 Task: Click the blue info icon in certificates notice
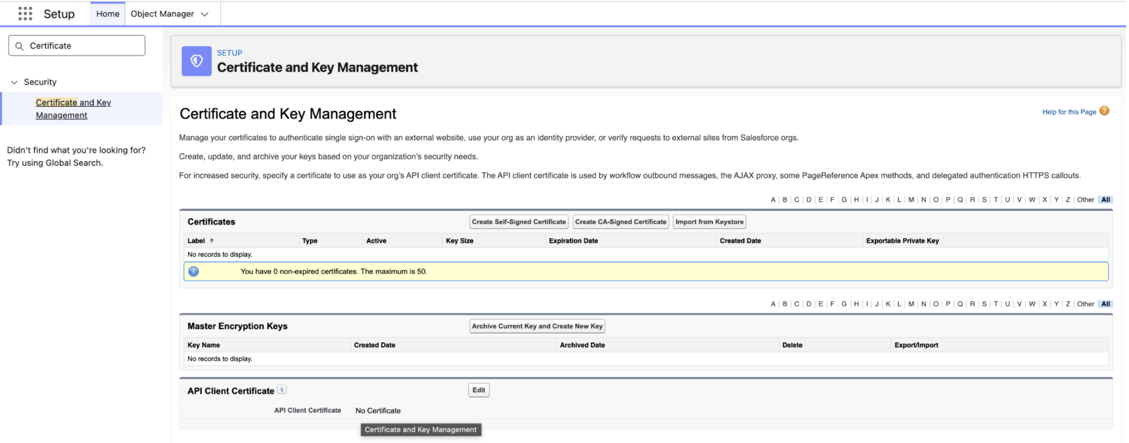click(x=193, y=271)
